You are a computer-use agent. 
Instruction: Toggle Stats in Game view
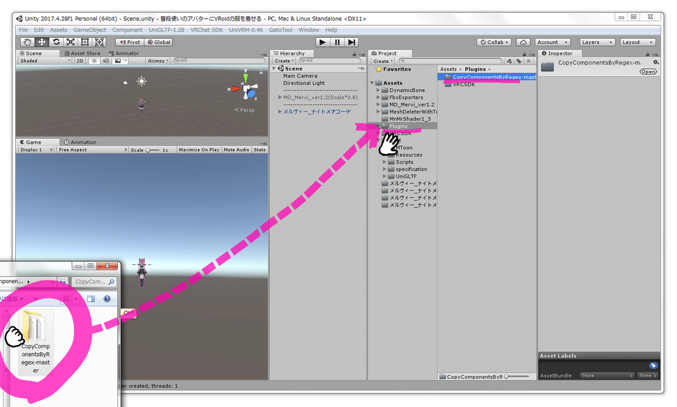260,150
